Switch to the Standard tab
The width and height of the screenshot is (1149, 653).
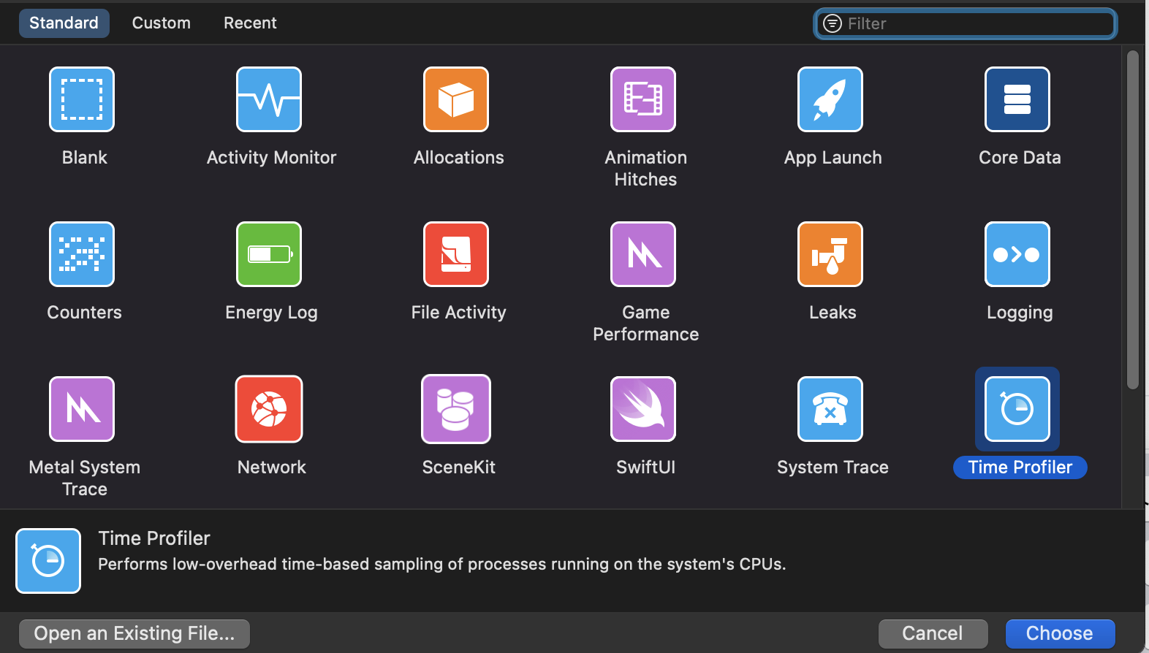coord(64,23)
